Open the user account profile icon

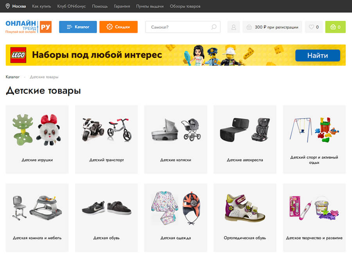tap(234, 27)
